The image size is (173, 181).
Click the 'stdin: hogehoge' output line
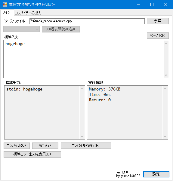[24, 89]
